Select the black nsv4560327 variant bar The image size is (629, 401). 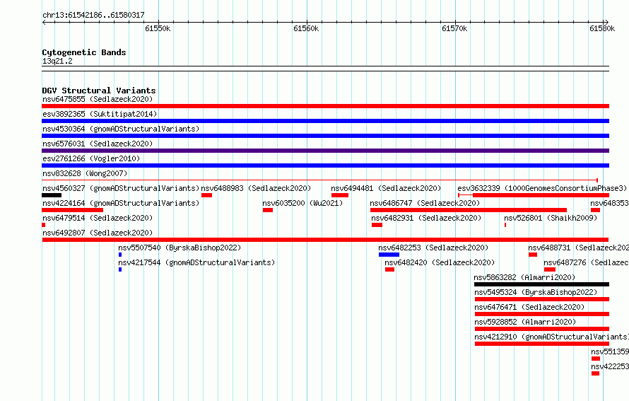pyautogui.click(x=52, y=195)
